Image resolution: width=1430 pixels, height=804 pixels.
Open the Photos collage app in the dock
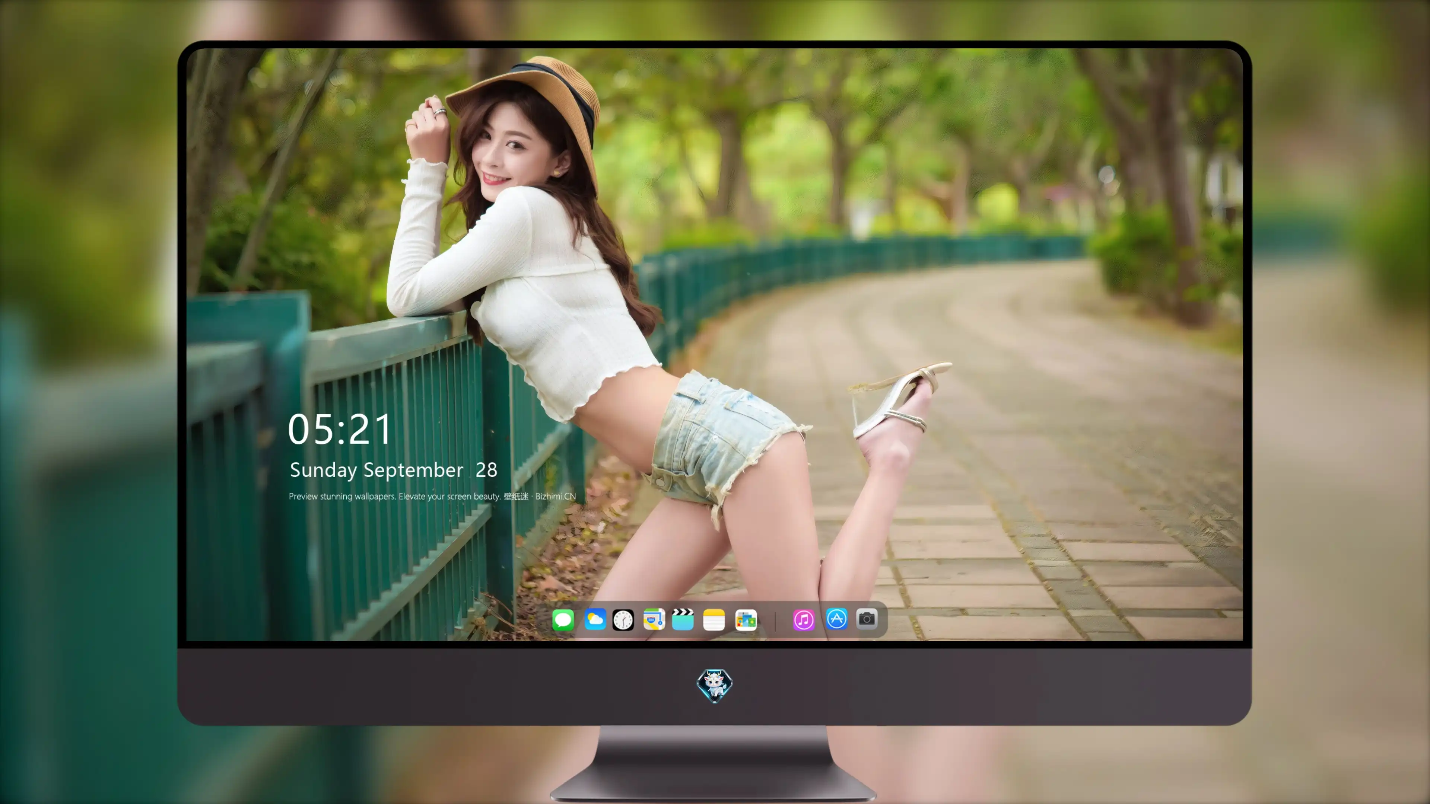(x=746, y=620)
